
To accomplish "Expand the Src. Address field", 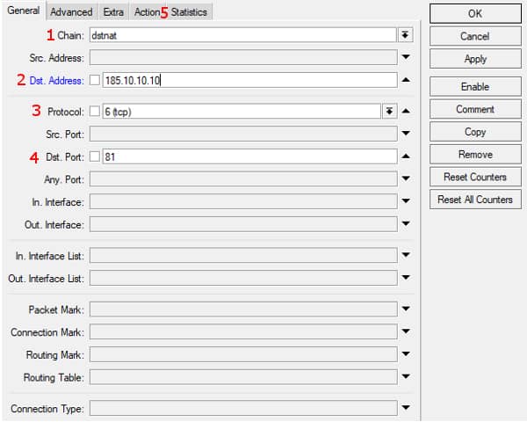I will [x=406, y=57].
